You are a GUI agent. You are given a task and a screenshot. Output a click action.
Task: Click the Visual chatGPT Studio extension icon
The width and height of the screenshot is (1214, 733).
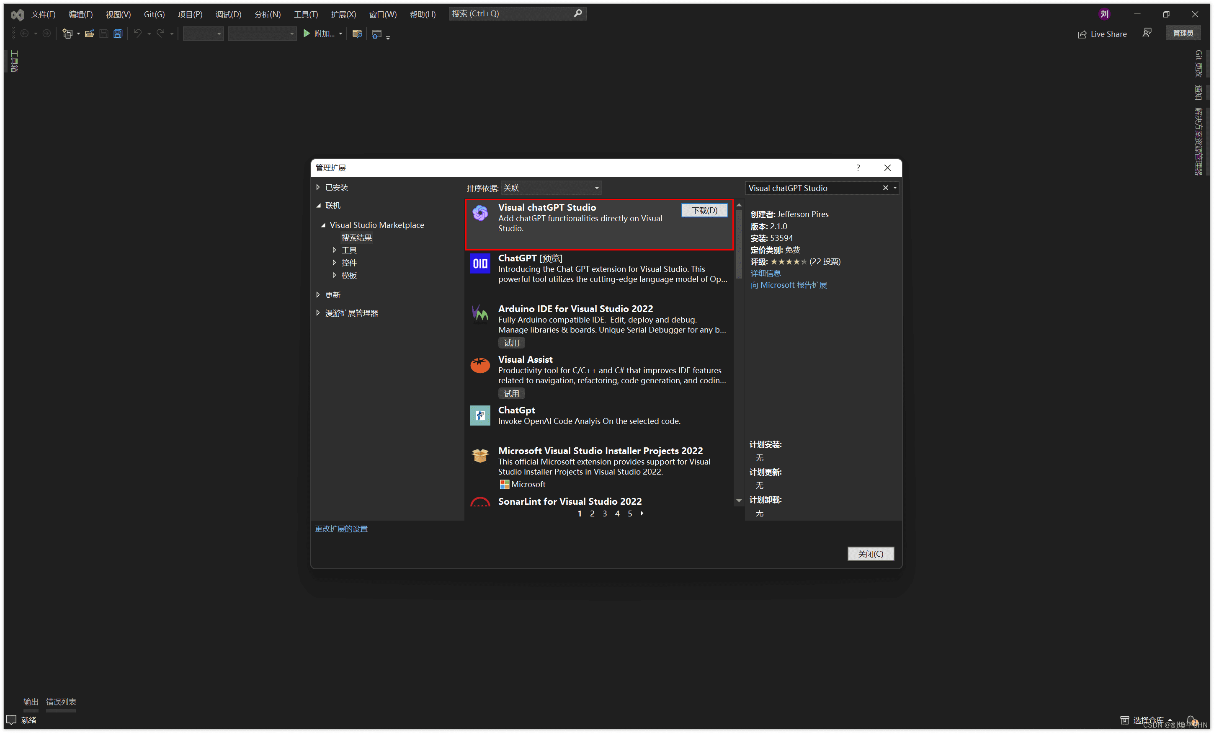tap(480, 212)
